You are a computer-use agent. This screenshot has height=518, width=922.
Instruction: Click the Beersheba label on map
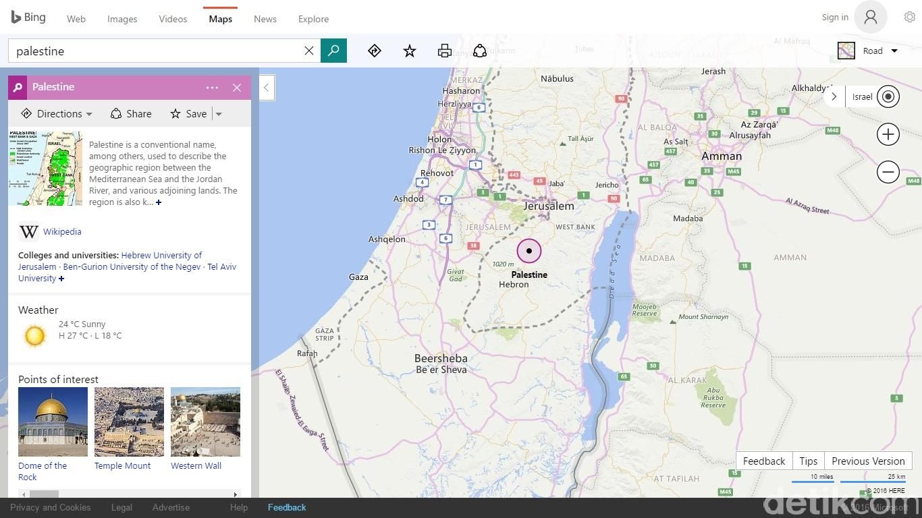441,358
